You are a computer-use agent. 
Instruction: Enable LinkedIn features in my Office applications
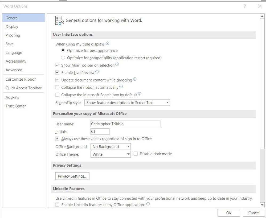click(57, 205)
